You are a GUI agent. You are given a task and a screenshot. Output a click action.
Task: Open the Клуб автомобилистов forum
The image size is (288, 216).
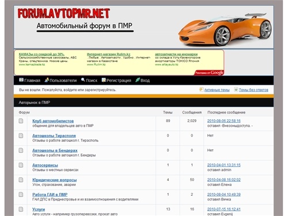point(53,121)
